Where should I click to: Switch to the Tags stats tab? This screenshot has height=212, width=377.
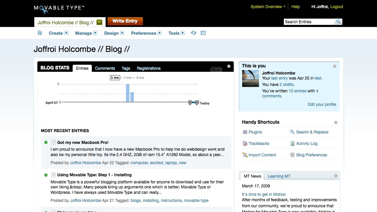[x=126, y=68]
